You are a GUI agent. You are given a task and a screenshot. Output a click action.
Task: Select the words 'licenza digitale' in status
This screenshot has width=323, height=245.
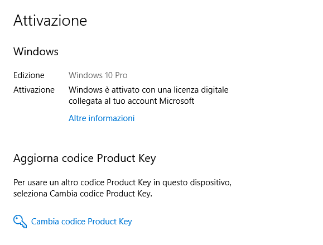201,90
